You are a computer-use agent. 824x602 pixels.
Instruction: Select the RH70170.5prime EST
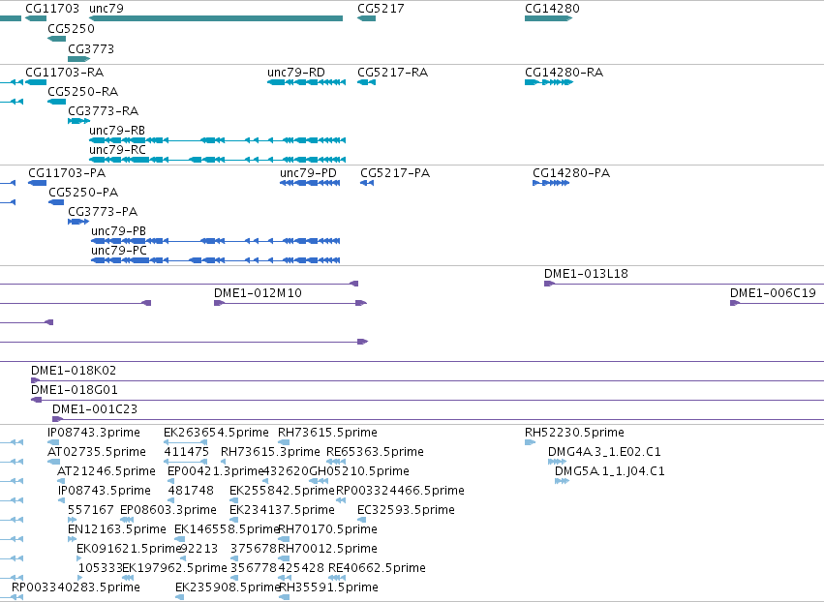coord(284,539)
